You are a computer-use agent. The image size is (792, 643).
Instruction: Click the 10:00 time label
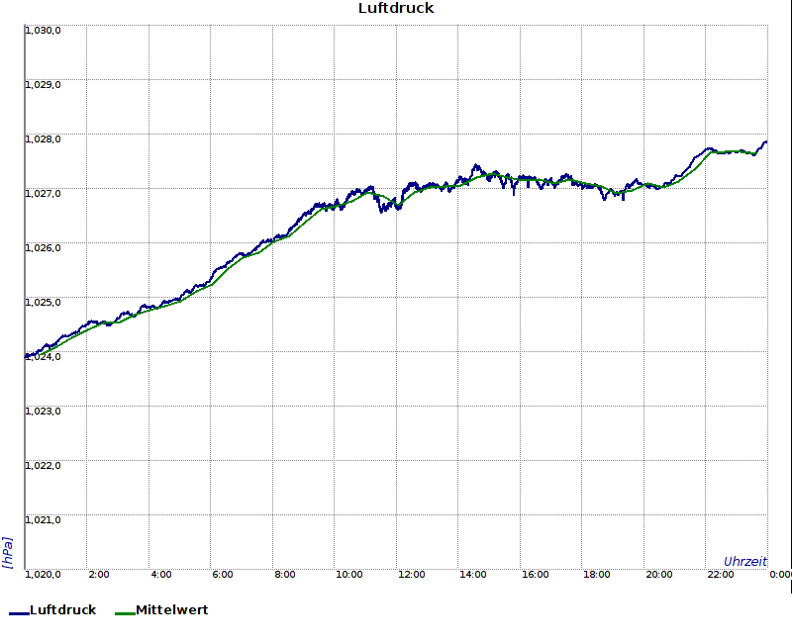pos(349,575)
